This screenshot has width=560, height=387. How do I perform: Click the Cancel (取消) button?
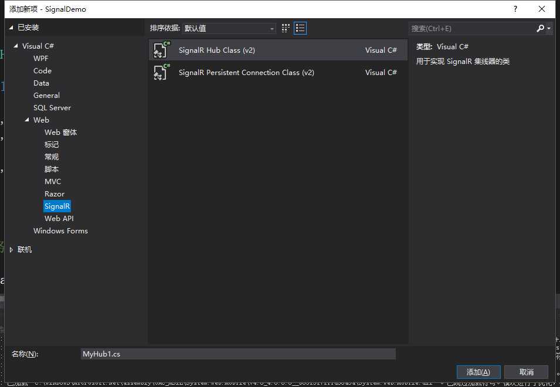(526, 372)
